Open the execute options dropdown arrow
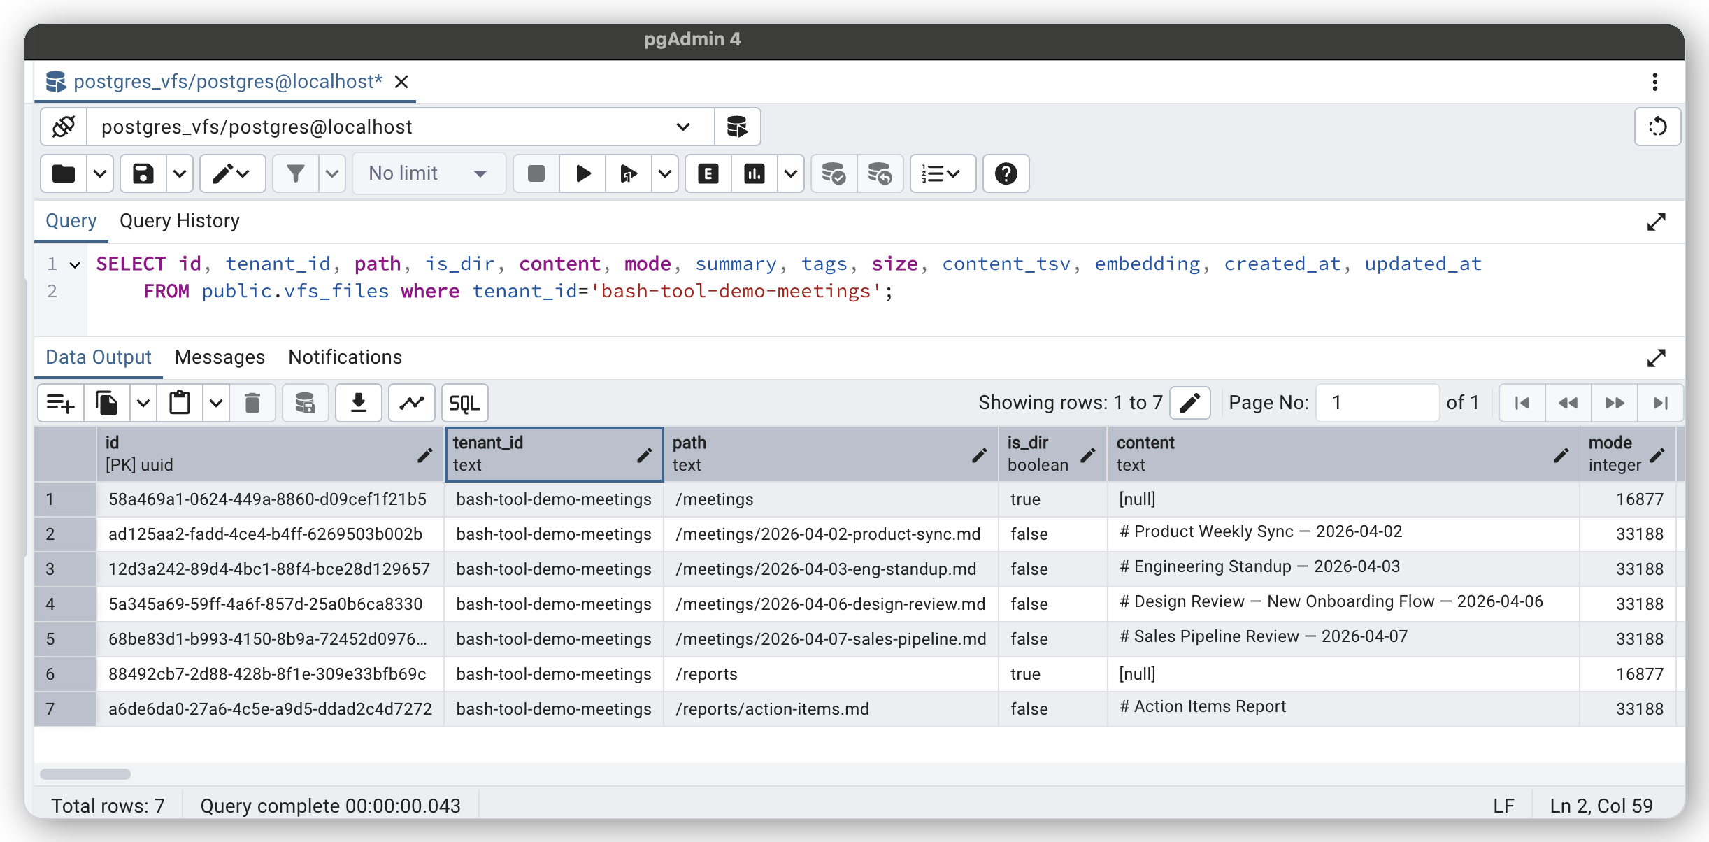 pos(664,173)
